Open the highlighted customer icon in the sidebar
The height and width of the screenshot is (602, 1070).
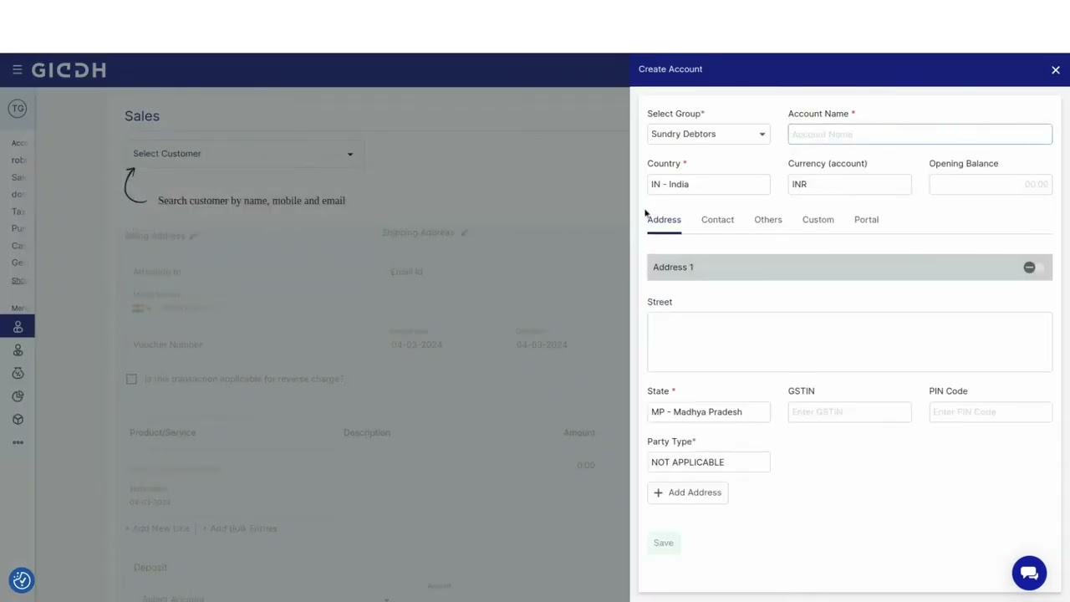point(18,327)
